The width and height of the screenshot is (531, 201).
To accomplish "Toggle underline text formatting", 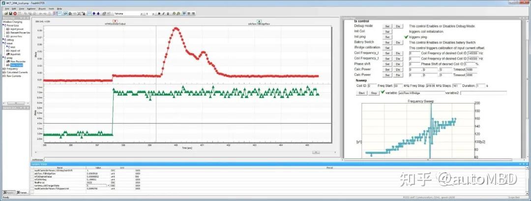I will tap(168, 14).
